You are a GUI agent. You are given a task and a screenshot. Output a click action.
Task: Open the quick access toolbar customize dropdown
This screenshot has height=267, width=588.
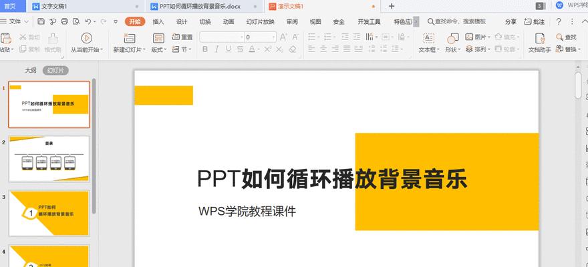coord(116,22)
